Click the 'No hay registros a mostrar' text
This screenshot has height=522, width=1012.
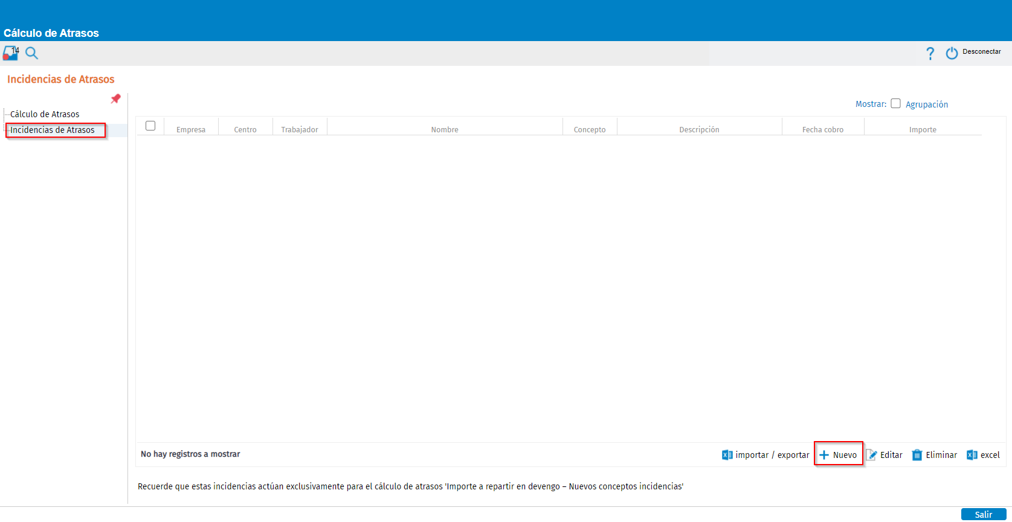pos(190,454)
